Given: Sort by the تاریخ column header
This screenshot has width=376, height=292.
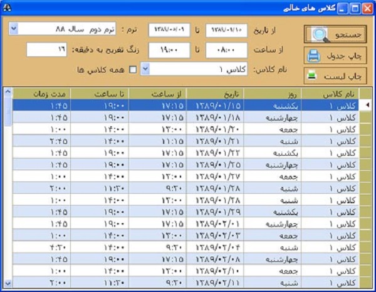Looking at the screenshot, I should (x=219, y=93).
